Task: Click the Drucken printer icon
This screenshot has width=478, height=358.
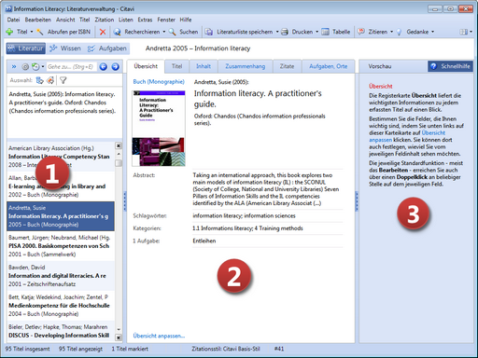Action: (285, 32)
